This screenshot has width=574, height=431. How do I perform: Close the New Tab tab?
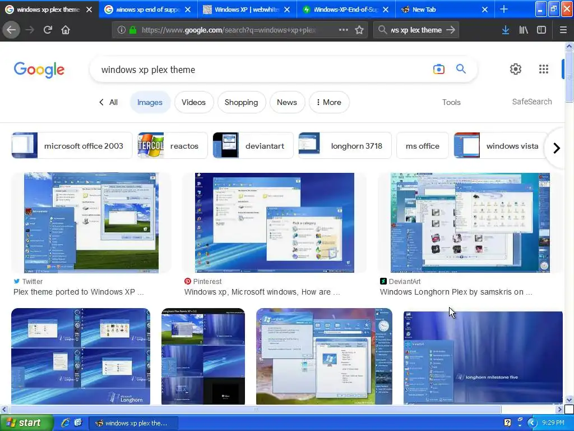[x=485, y=10]
